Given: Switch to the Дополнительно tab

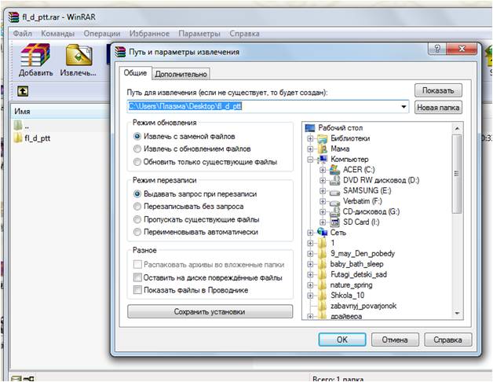Looking at the screenshot, I should point(181,74).
